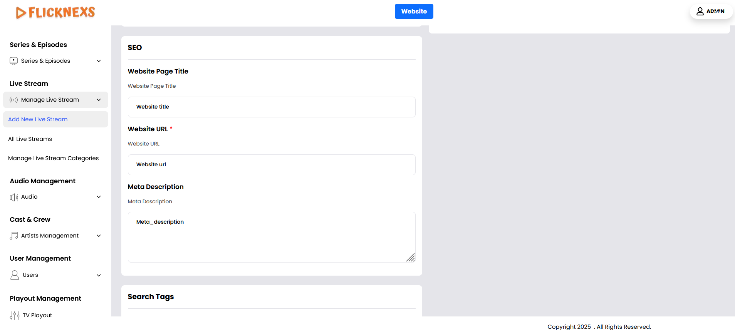The height and width of the screenshot is (333, 735).
Task: Click the Users person icon
Action: 15,275
